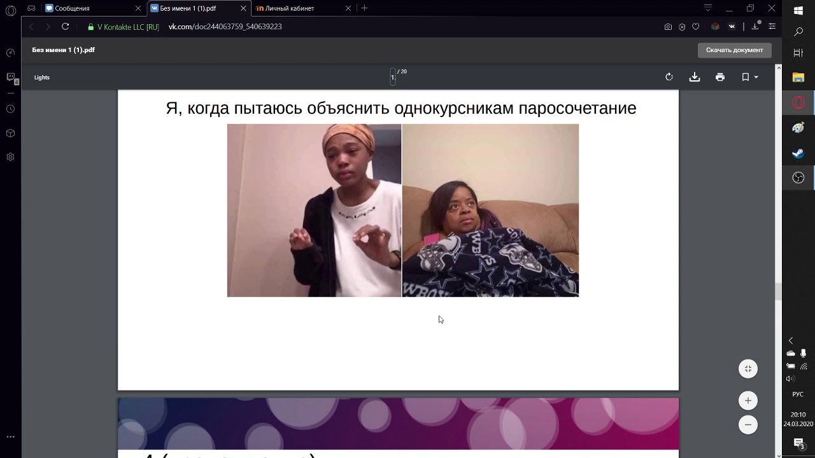Take a snapshot with camera icon
This screenshot has height=458, width=815.
click(668, 27)
